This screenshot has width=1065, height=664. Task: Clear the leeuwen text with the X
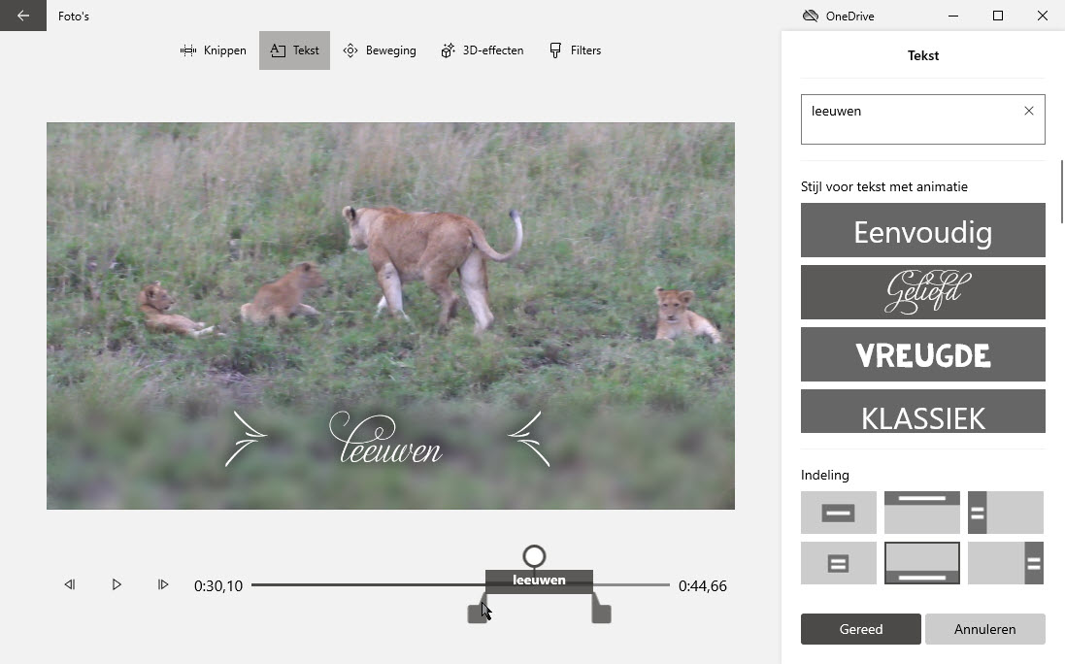pyautogui.click(x=1029, y=111)
